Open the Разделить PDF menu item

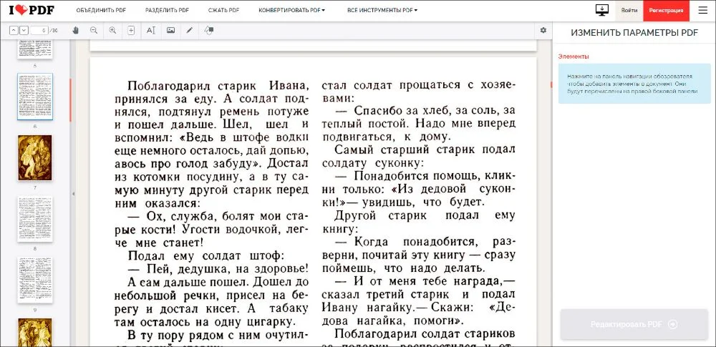click(167, 11)
